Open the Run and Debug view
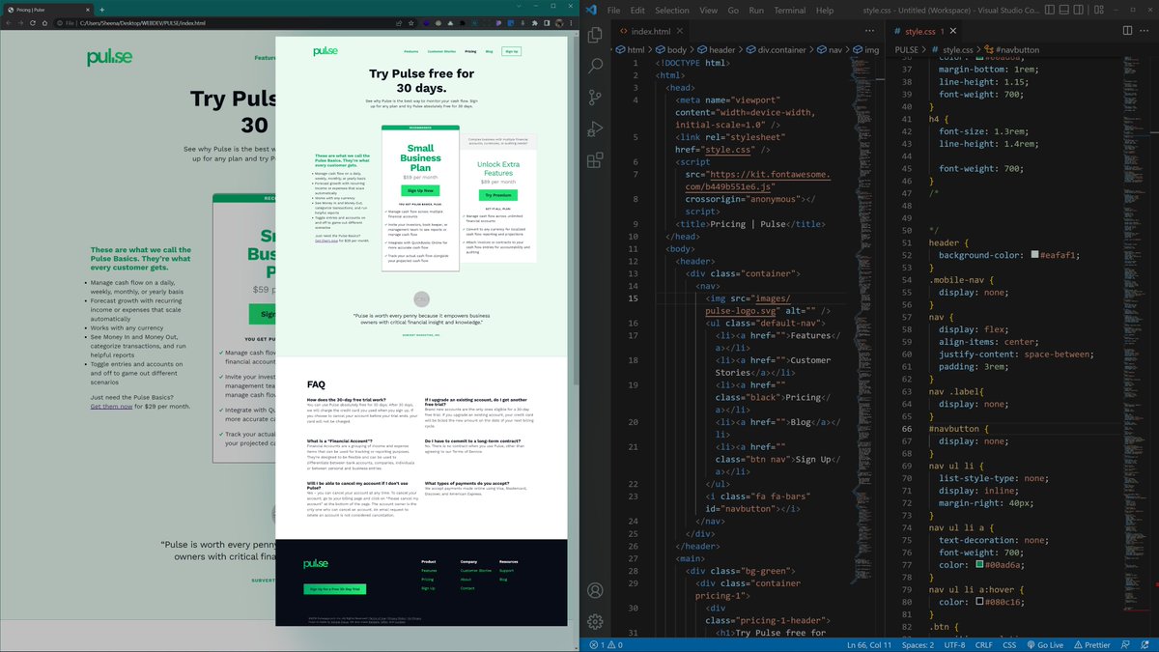Viewport: 1159px width, 652px height. click(x=596, y=130)
